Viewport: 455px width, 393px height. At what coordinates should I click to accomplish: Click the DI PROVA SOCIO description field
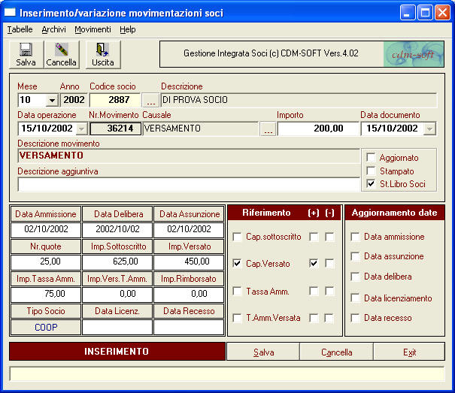coord(299,100)
